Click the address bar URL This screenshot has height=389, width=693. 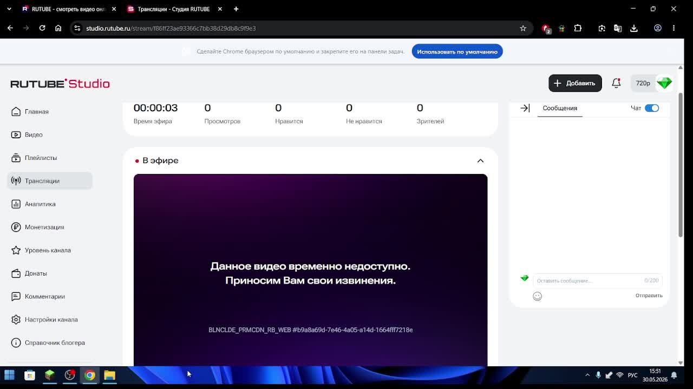[171, 28]
